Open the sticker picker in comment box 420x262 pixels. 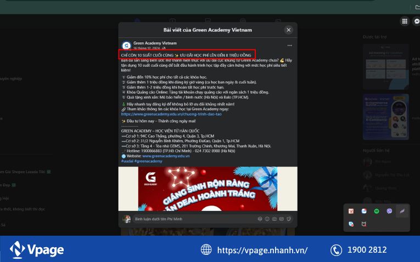pos(289,219)
